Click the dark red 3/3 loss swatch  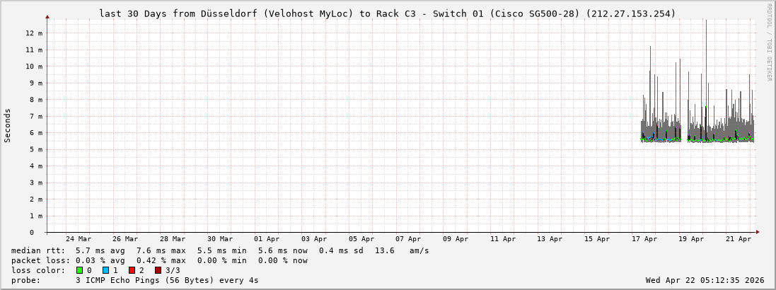158,270
